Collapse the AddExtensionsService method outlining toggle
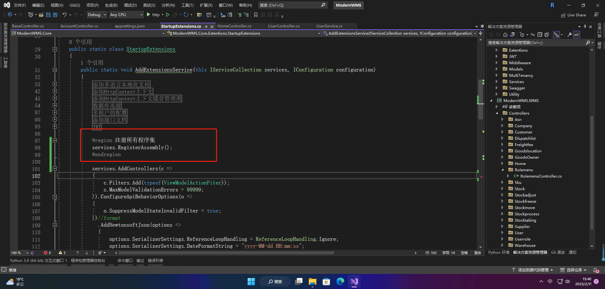Image resolution: width=605 pixels, height=289 pixels. [55, 70]
